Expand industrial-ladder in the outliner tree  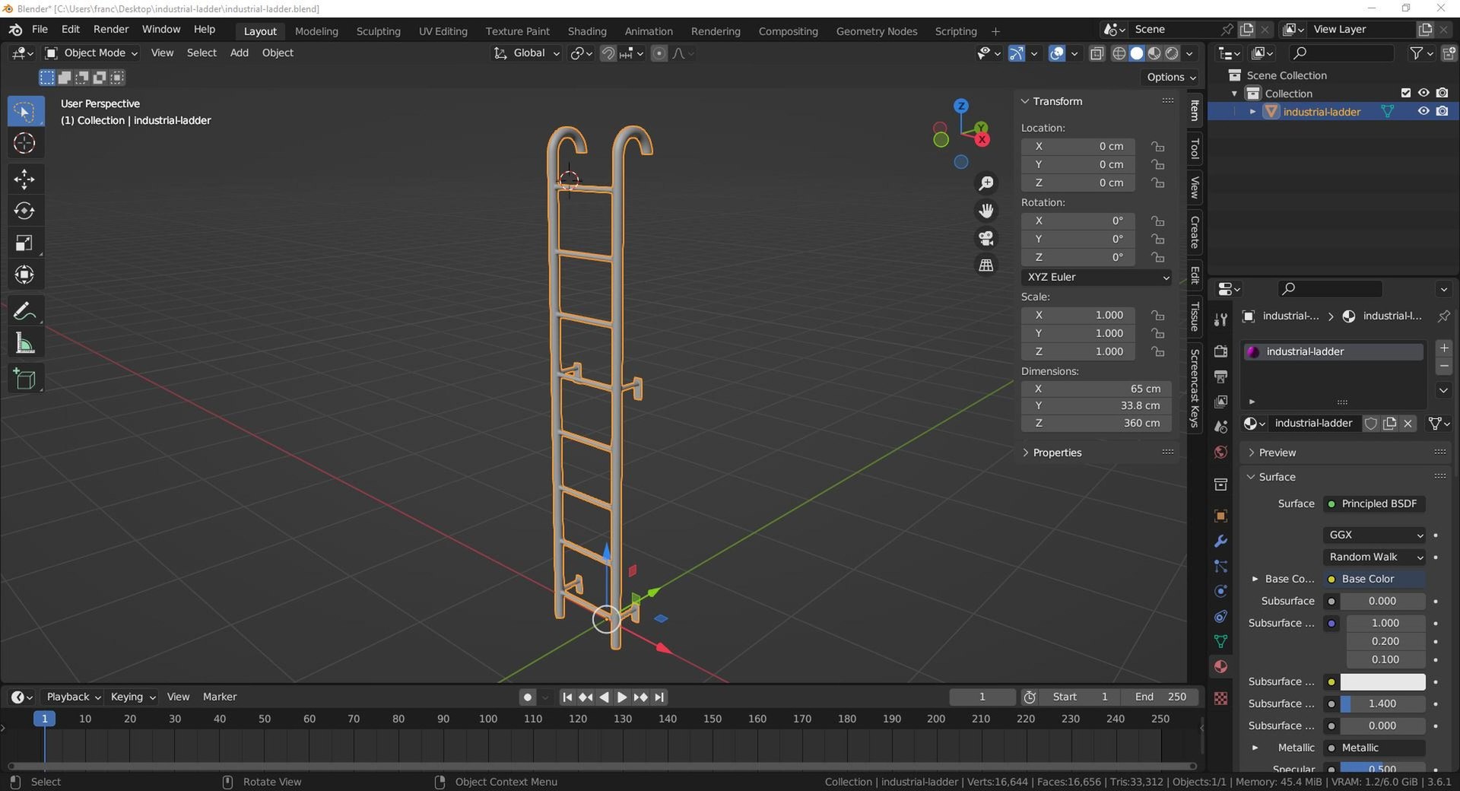[x=1252, y=112]
